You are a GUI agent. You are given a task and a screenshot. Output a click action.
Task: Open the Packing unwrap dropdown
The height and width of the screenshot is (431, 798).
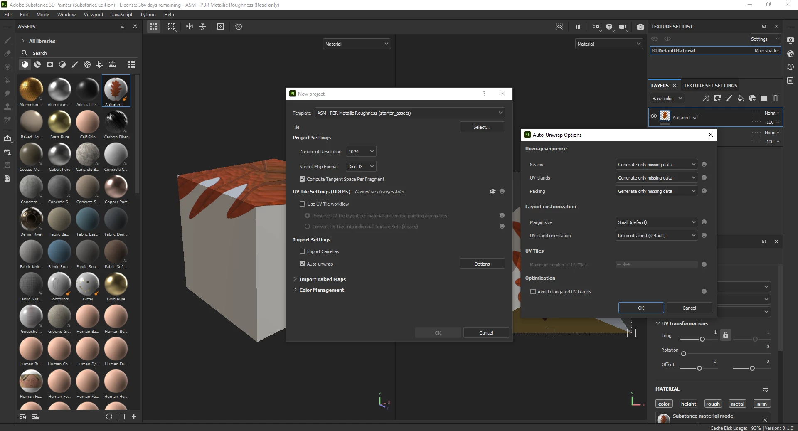click(656, 191)
